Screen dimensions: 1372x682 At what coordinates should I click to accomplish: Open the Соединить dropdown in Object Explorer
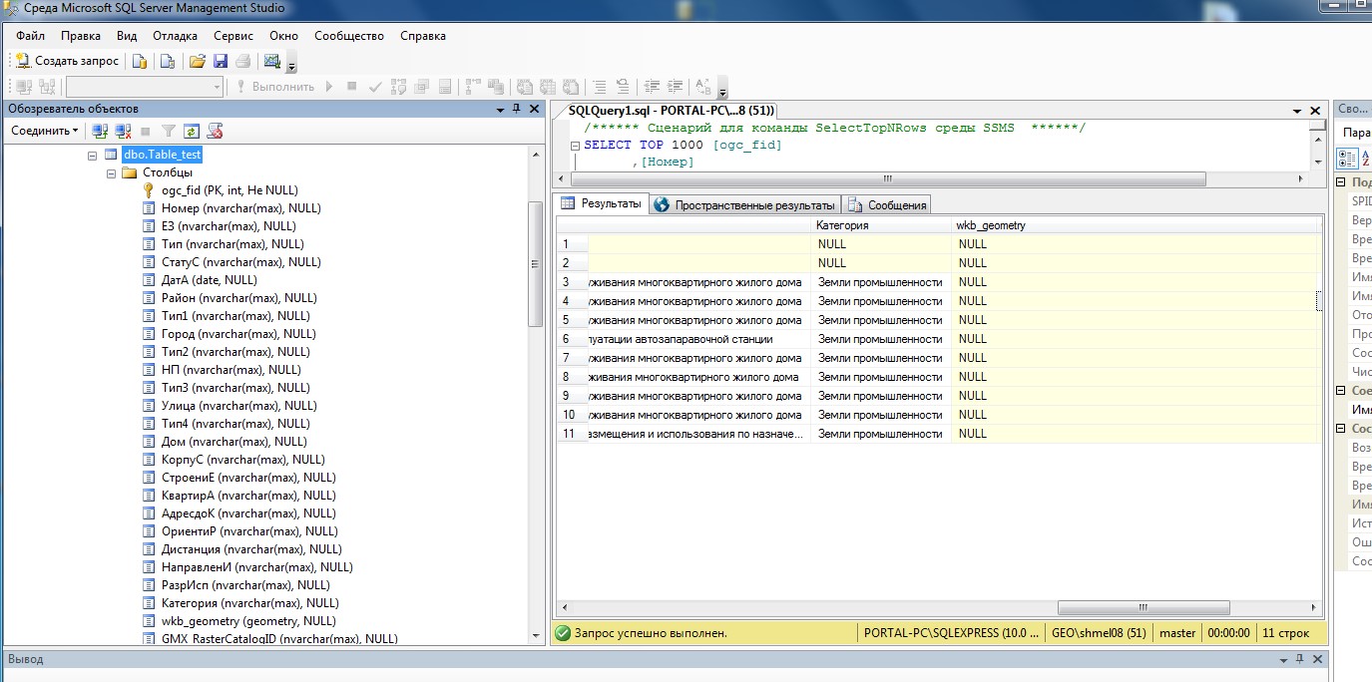[x=45, y=130]
